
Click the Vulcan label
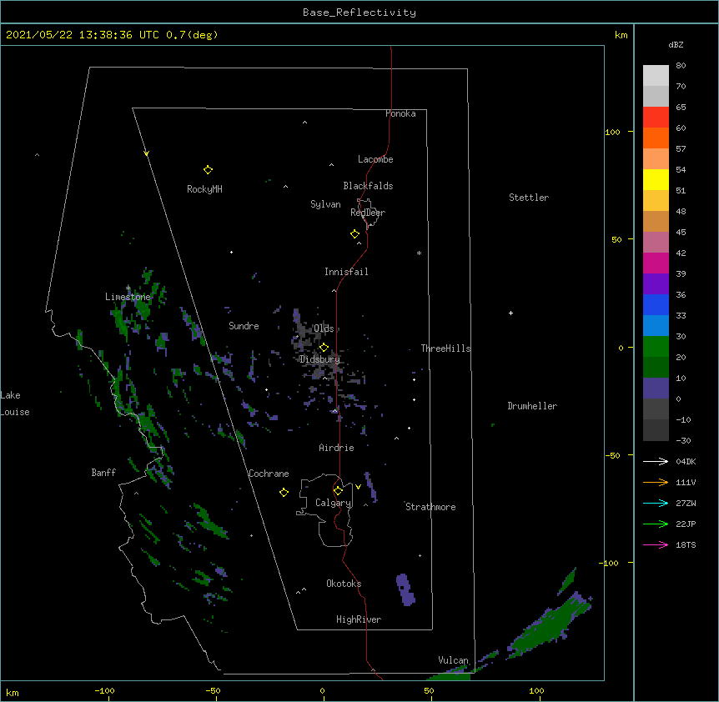coord(453,660)
